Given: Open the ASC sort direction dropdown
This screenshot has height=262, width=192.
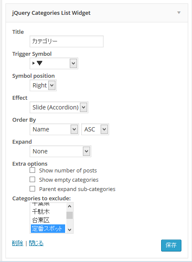Looking at the screenshot, I should click(x=95, y=129).
